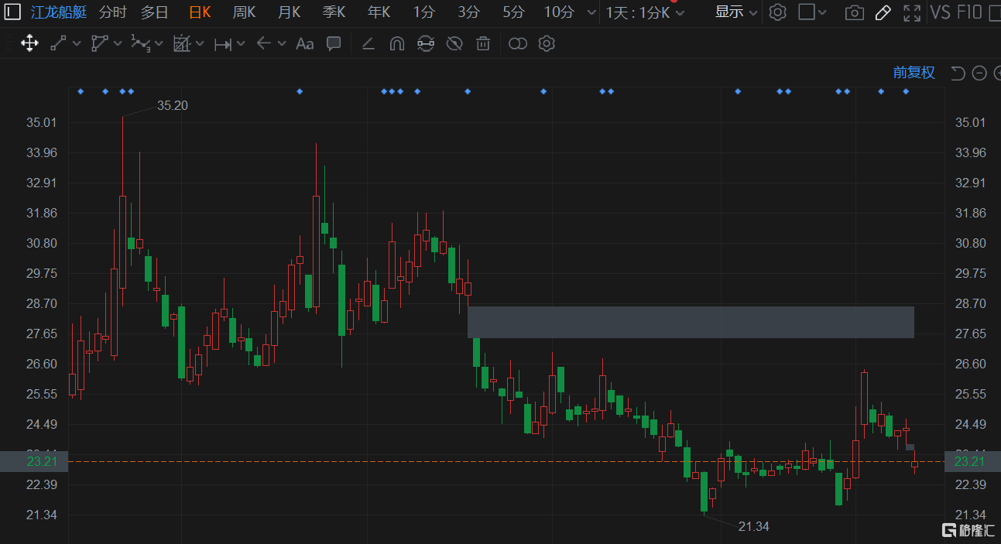Select the 年K yearly candlestick tab
Image resolution: width=1001 pixels, height=544 pixels.
tap(379, 12)
